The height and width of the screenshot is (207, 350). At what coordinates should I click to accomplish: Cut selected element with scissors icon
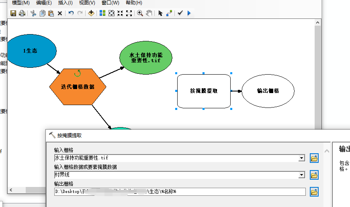(33, 13)
